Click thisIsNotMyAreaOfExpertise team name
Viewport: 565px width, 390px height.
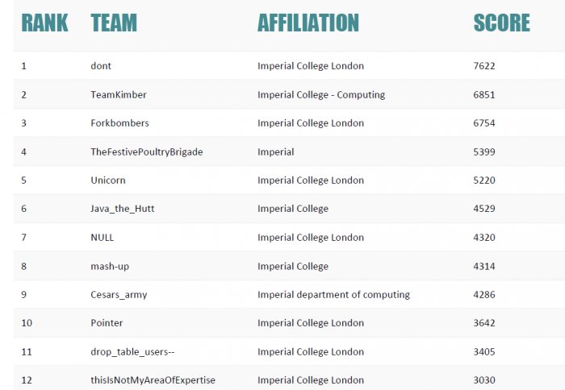click(153, 380)
